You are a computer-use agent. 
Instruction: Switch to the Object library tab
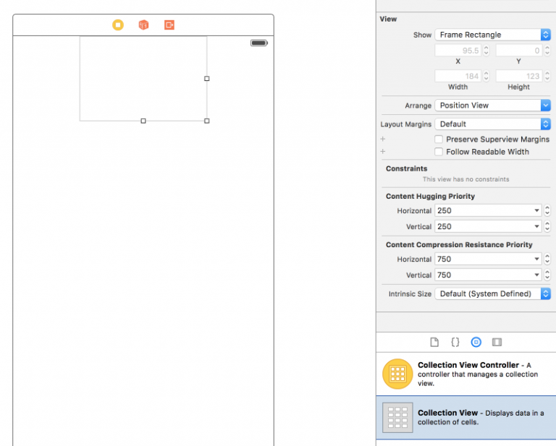(476, 342)
